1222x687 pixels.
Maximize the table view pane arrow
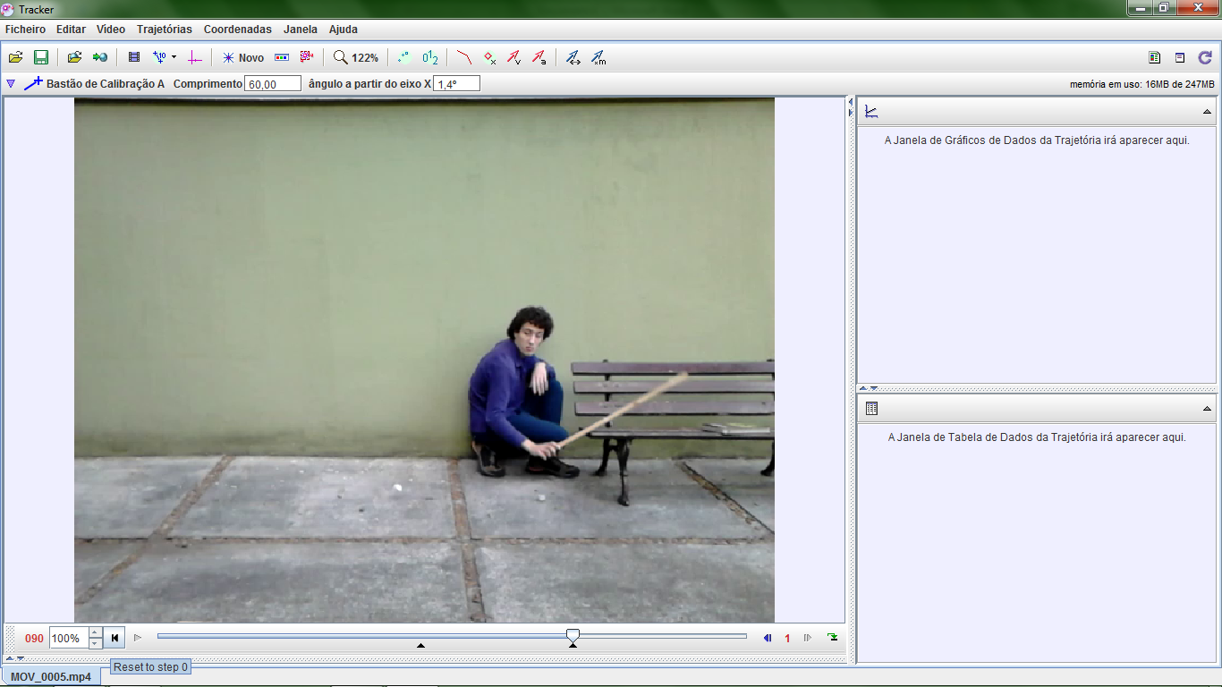(1207, 409)
